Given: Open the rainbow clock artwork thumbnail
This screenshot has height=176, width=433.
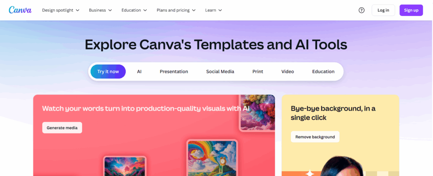Looking at the screenshot, I should (x=212, y=158).
